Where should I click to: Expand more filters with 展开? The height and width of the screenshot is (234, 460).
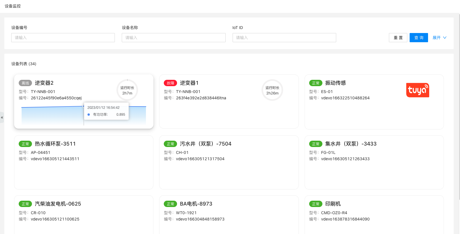coord(436,38)
